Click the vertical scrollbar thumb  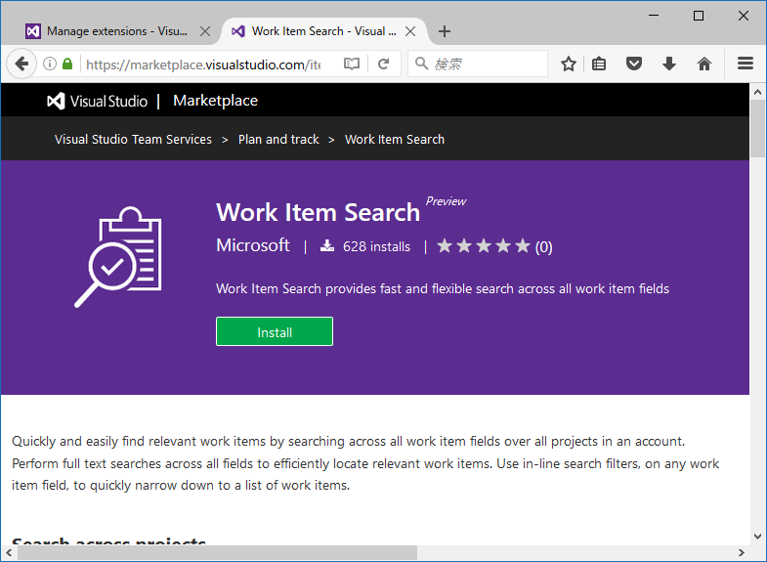(757, 129)
